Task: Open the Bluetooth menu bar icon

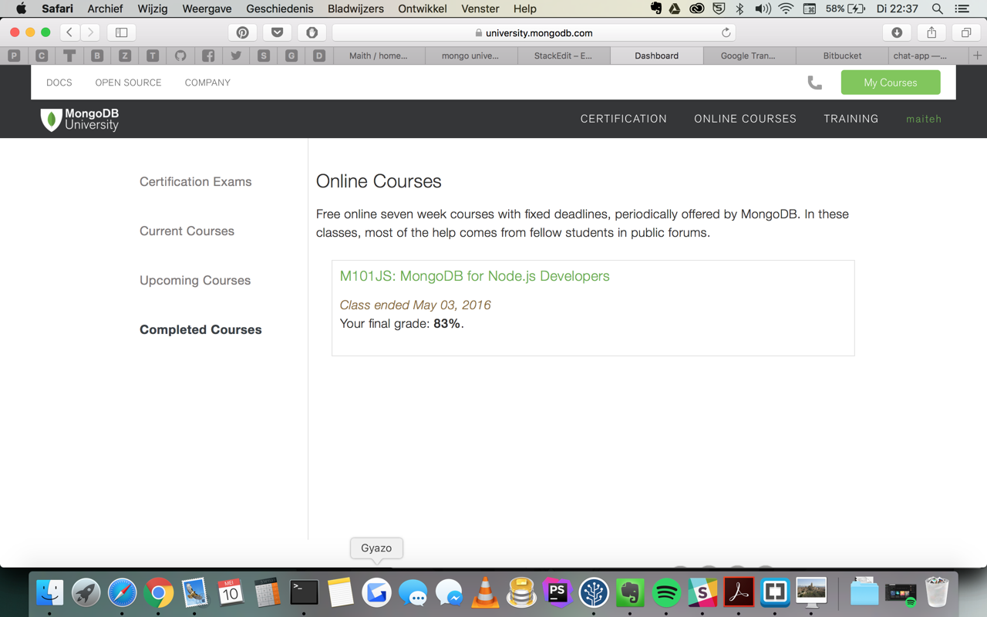Action: click(x=740, y=8)
